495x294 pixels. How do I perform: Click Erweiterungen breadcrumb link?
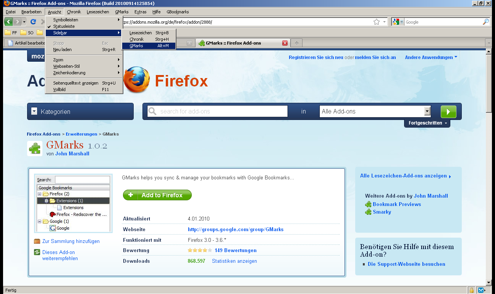(81, 134)
